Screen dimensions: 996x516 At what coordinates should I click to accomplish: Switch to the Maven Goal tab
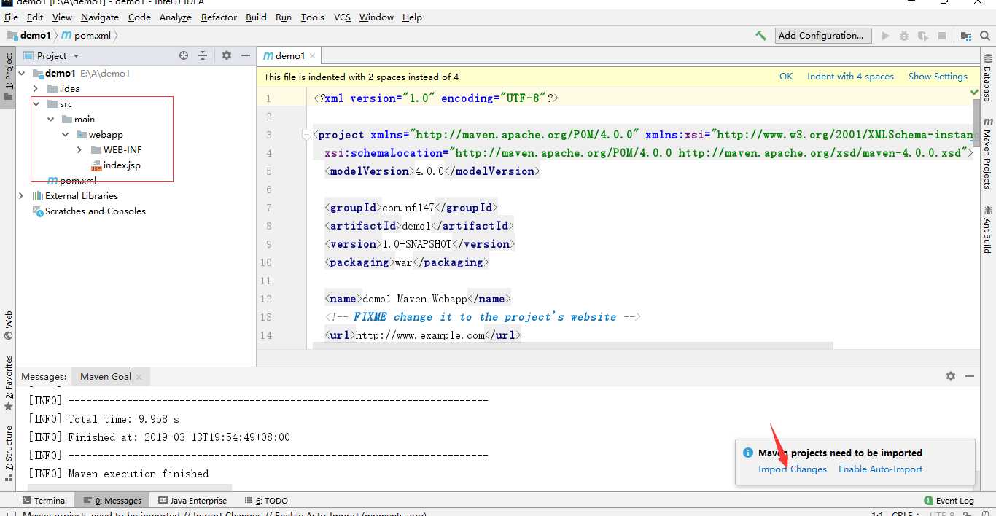[x=106, y=377]
